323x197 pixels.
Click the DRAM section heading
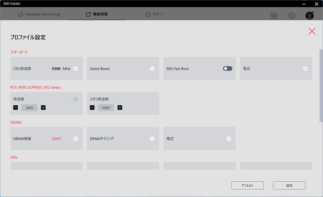pos(16,122)
